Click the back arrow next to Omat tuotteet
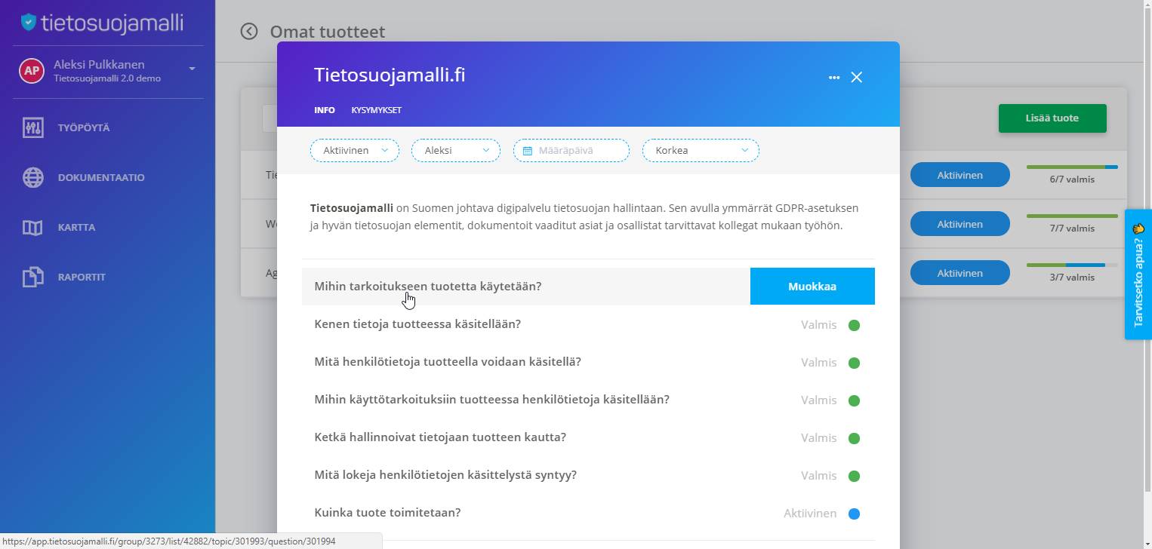The image size is (1152, 549). tap(248, 31)
